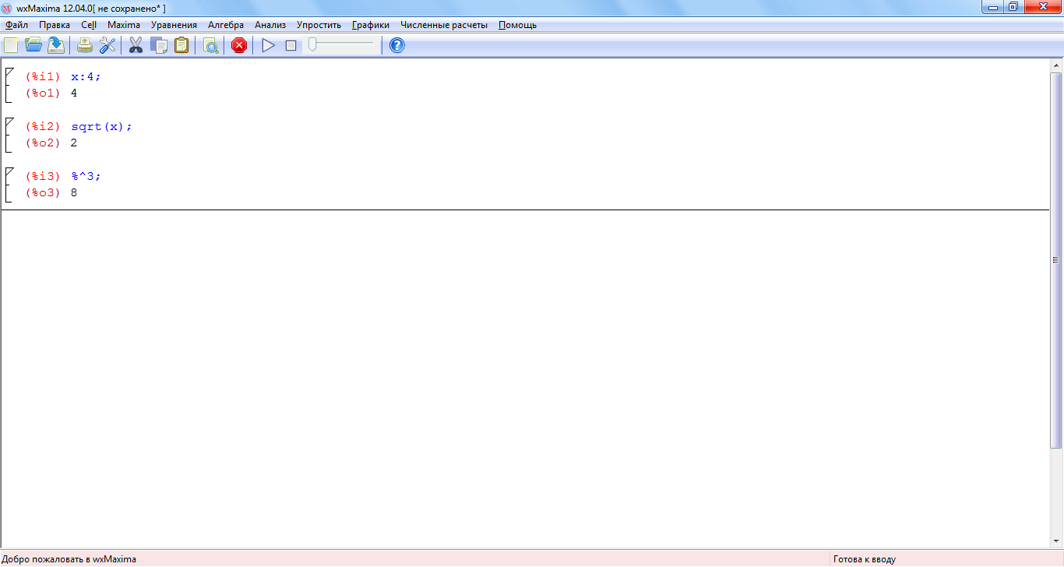This screenshot has height=567, width=1064.
Task: Open the Файл menu
Action: tap(16, 25)
